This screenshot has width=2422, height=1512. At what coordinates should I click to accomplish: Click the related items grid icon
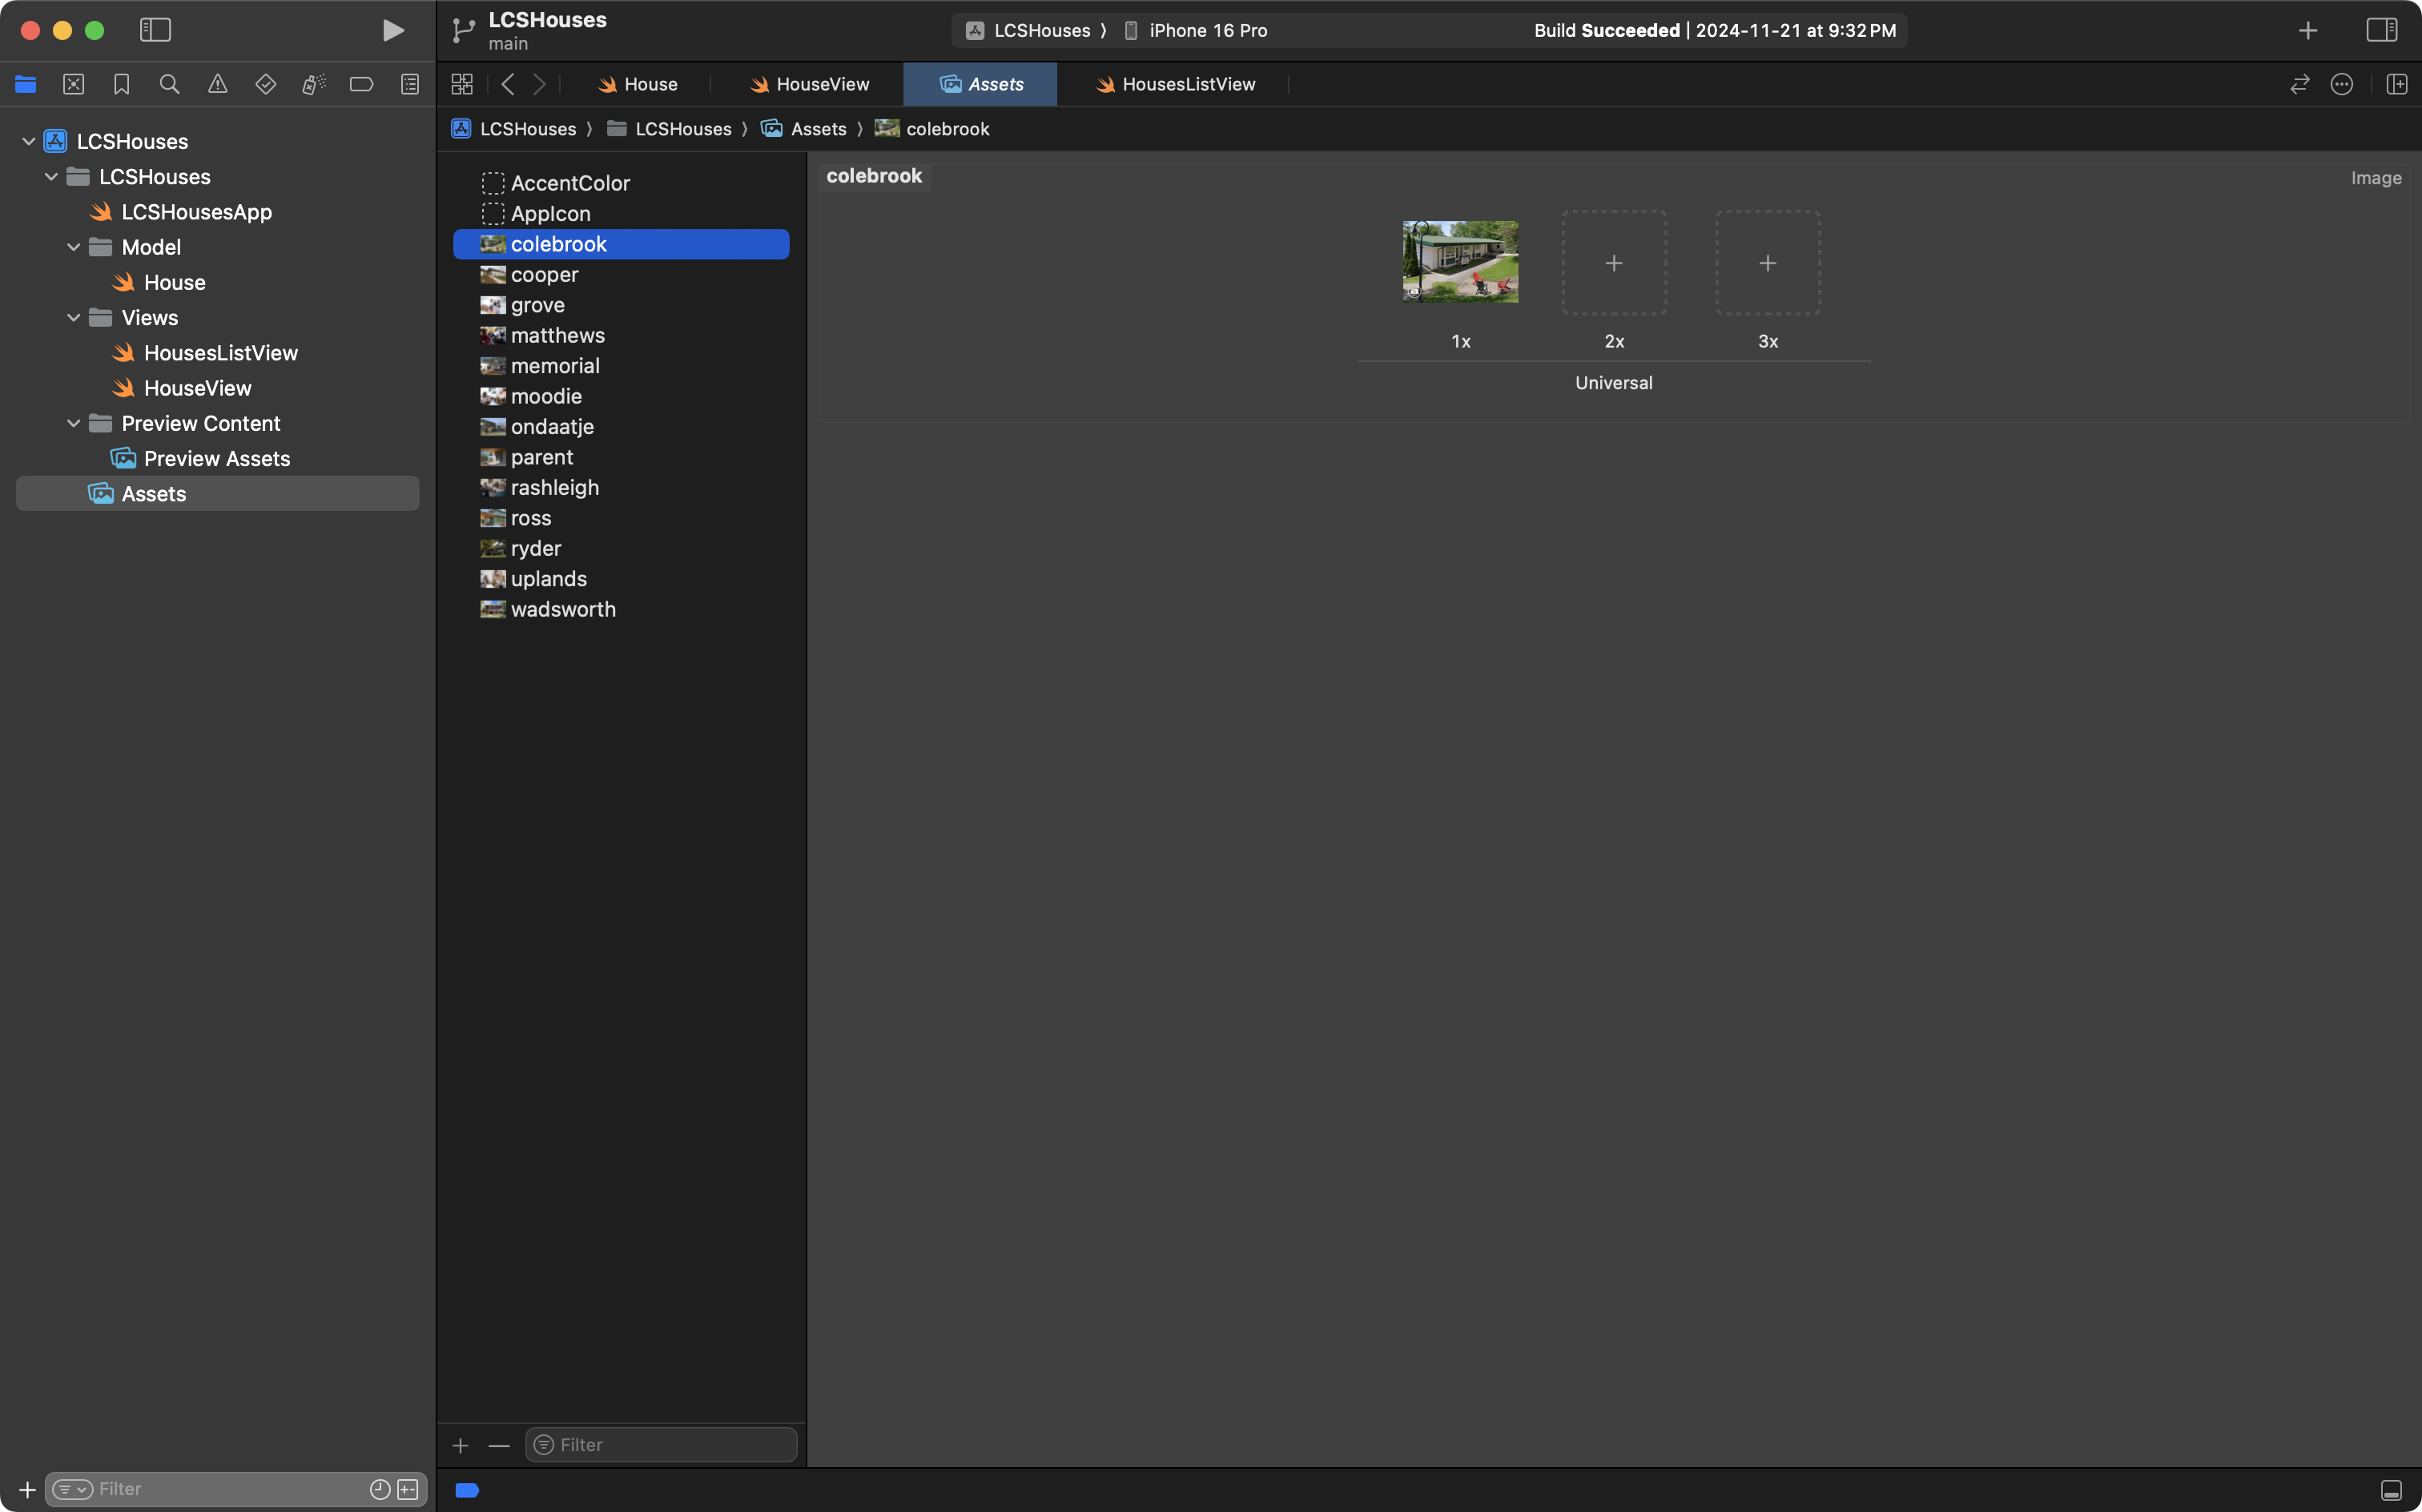click(x=462, y=85)
